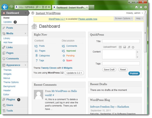Expand the Screen Options panel
The image size is (152, 118).
[x=124, y=18]
